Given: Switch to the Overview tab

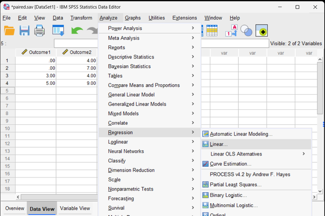Looking at the screenshot, I should coord(15,208).
